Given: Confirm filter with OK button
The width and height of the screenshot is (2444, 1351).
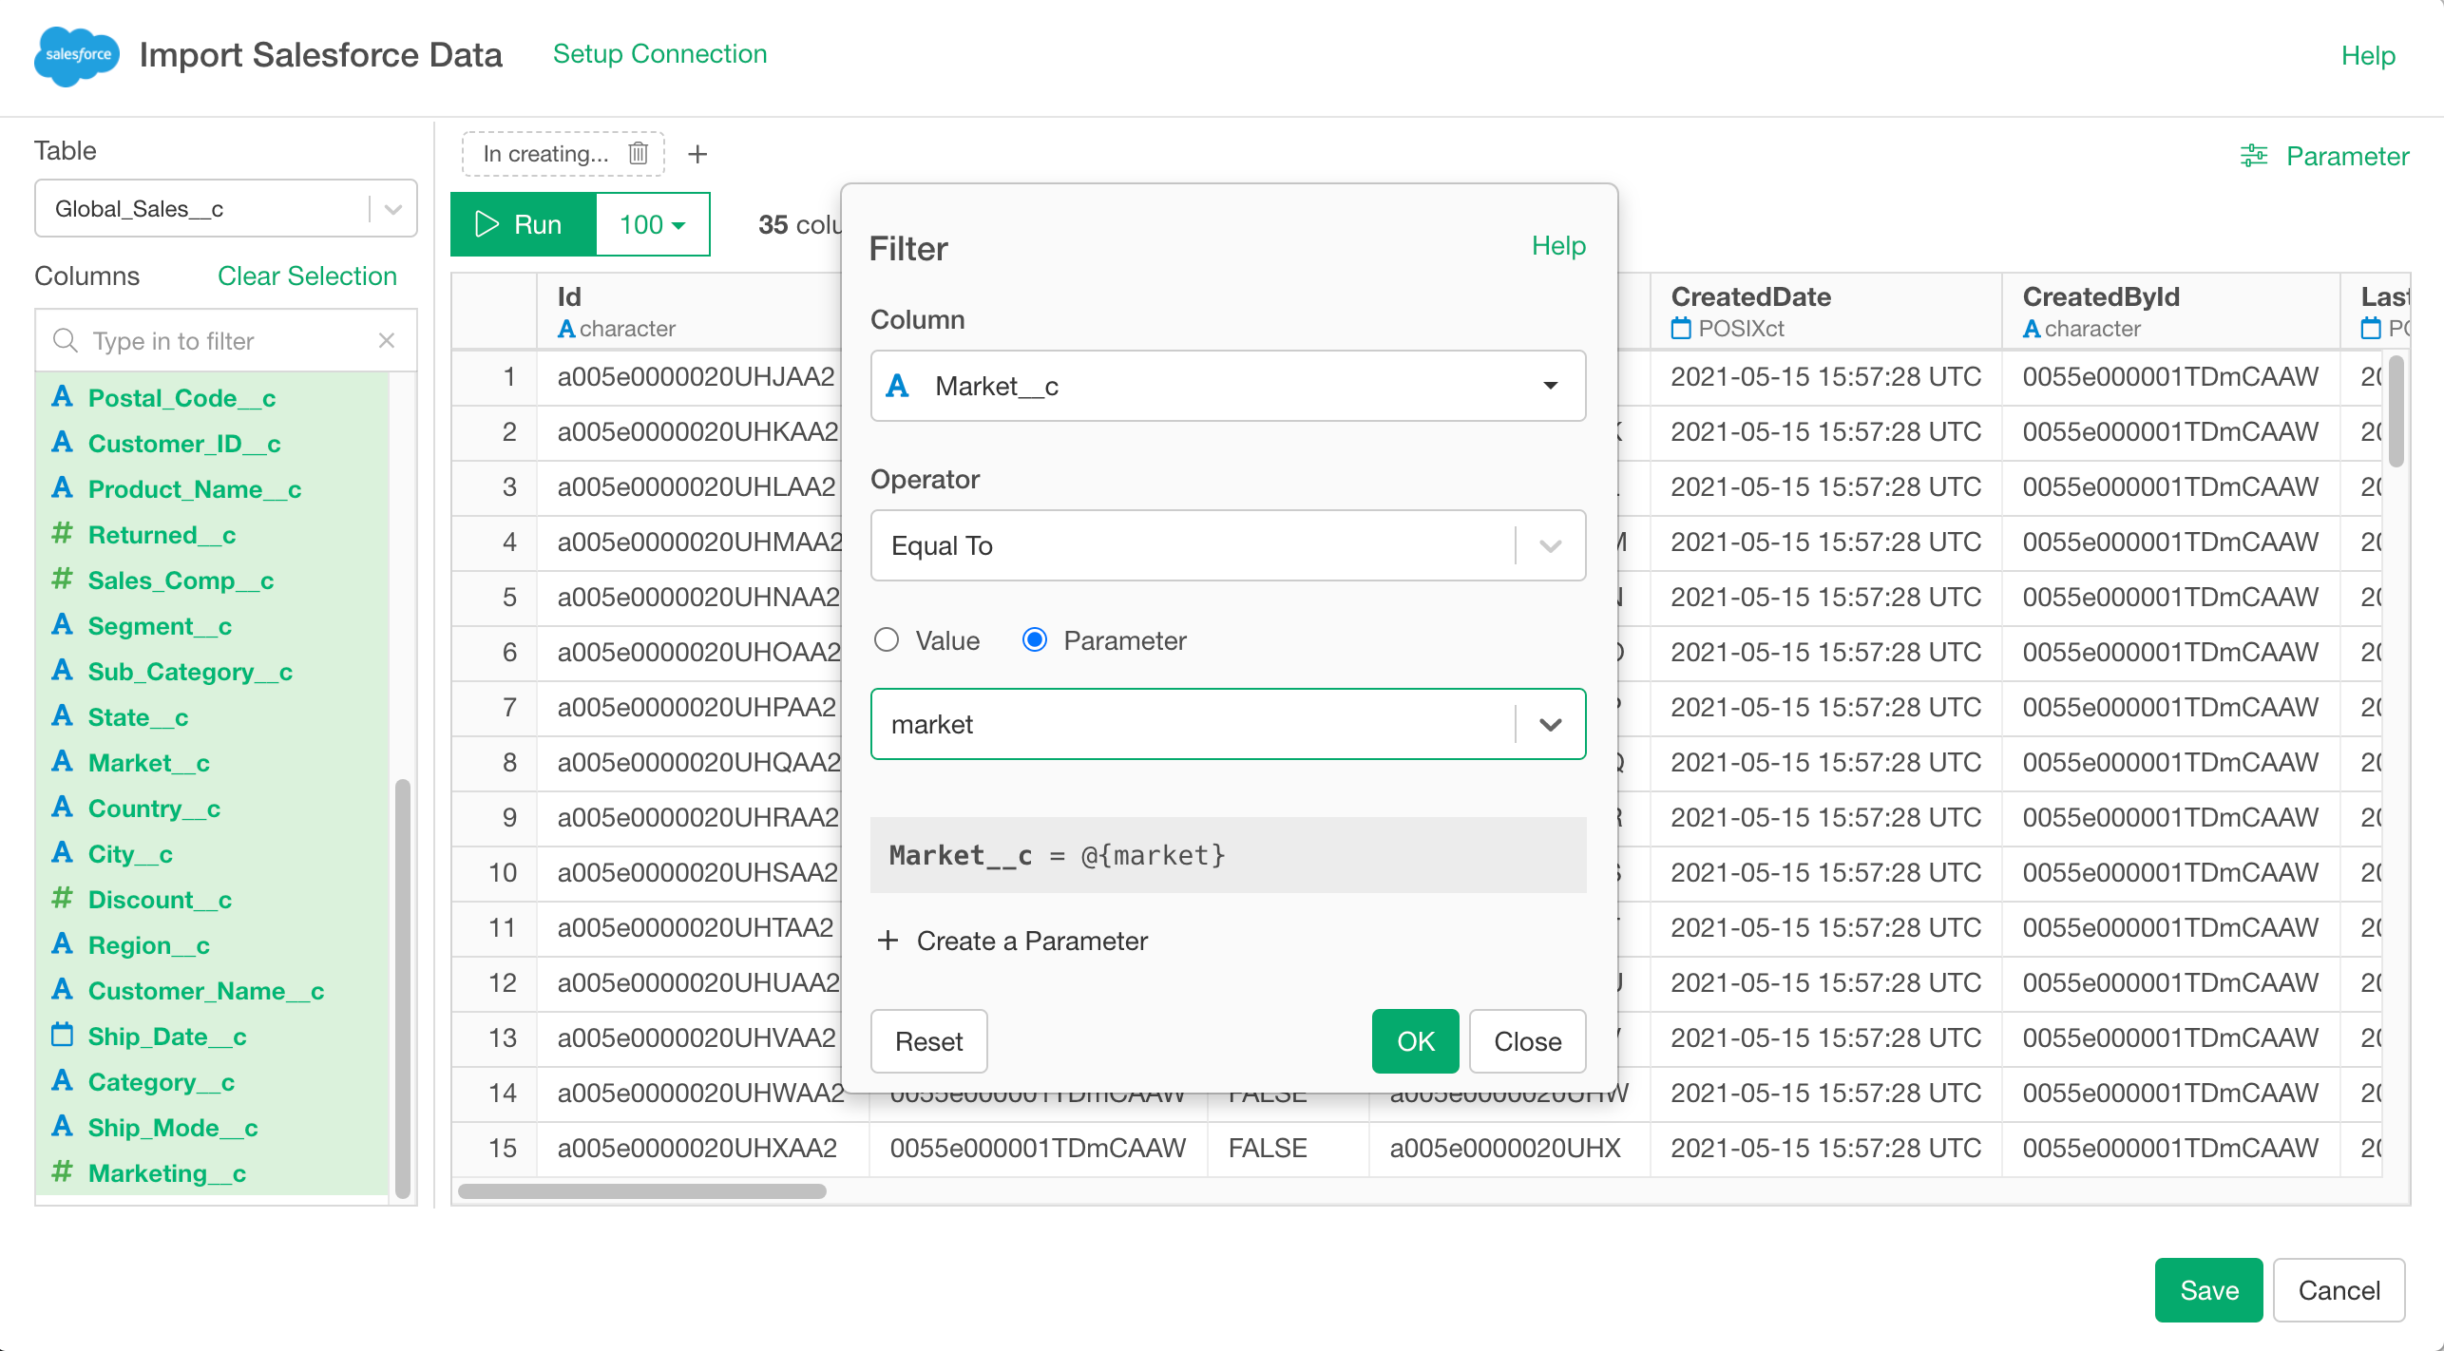Looking at the screenshot, I should point(1415,1041).
